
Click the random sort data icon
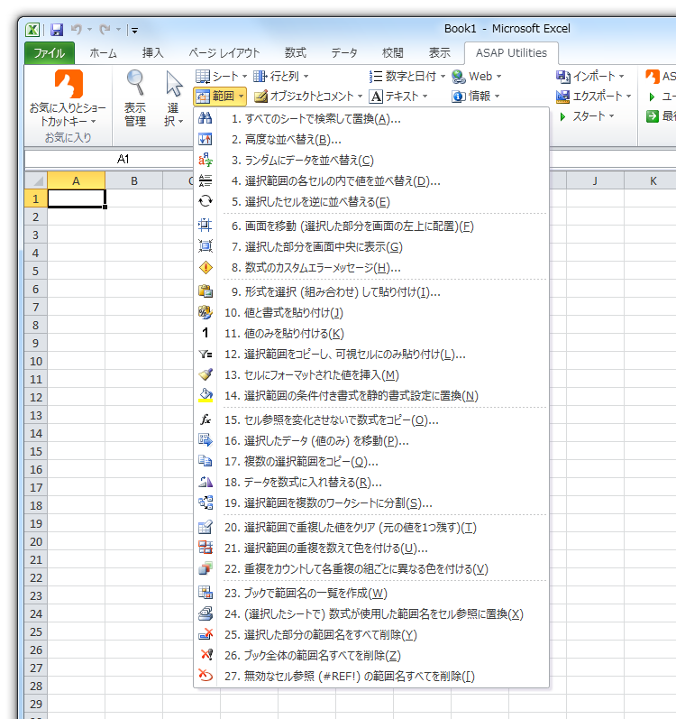point(206,160)
